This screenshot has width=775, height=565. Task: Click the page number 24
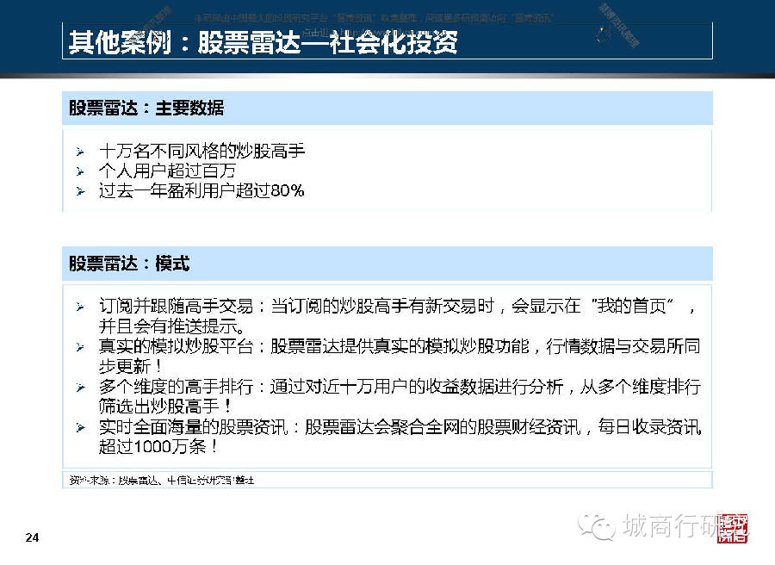pyautogui.click(x=32, y=537)
